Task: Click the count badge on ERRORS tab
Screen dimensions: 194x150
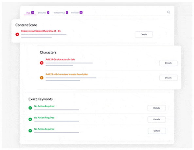Action: pyautogui.click(x=48, y=13)
